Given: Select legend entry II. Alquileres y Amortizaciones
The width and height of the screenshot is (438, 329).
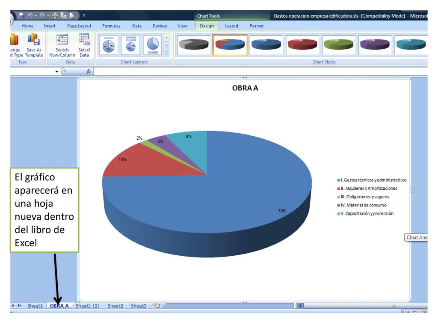Looking at the screenshot, I should tap(367, 188).
